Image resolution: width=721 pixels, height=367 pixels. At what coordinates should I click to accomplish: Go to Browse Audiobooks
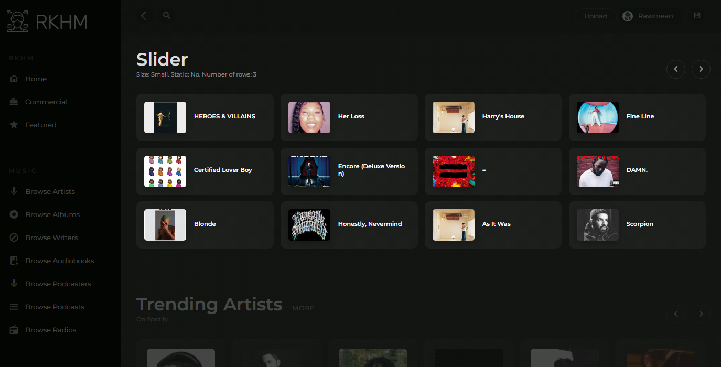(60, 261)
